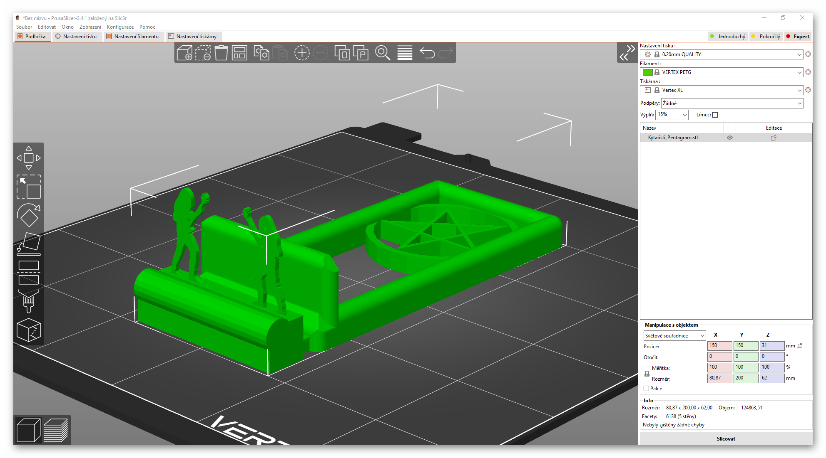Viewport: 826px width, 458px height.
Task: Click the drop-to-bed icon beside Pozice
Action: 800,345
